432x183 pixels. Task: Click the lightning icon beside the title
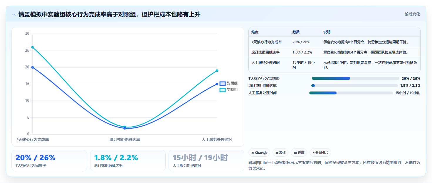pos(14,15)
